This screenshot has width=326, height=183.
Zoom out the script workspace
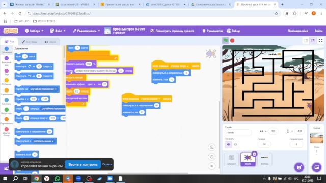(212, 157)
